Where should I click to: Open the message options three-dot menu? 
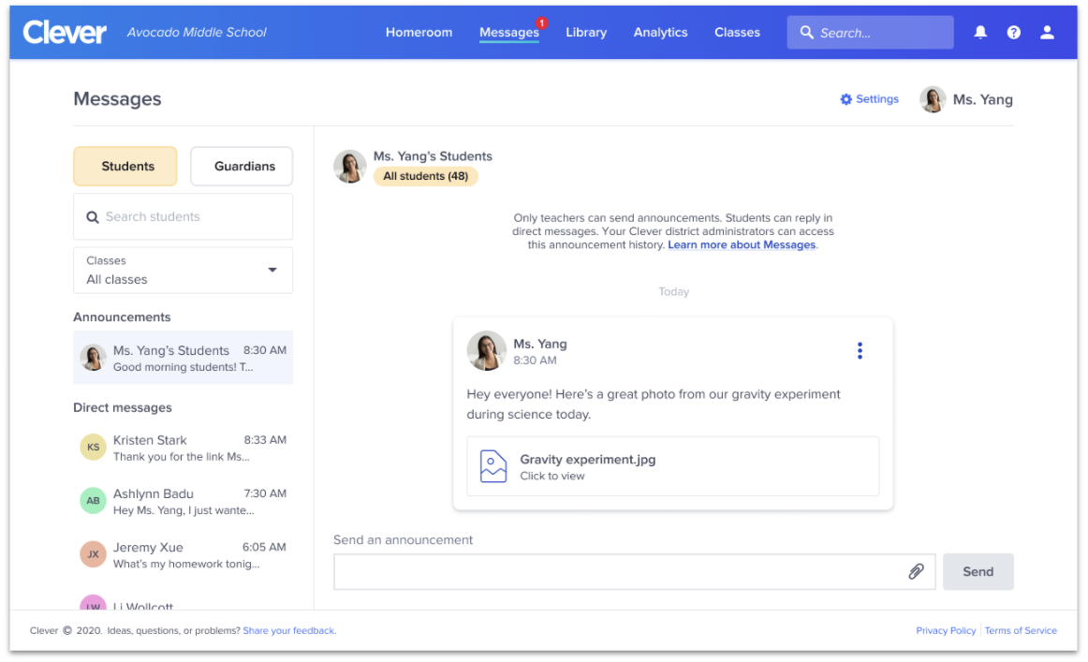pos(860,350)
